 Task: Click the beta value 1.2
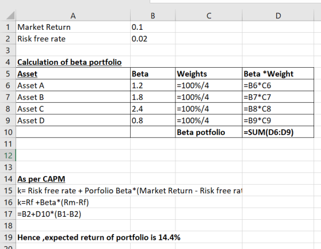coord(152,85)
